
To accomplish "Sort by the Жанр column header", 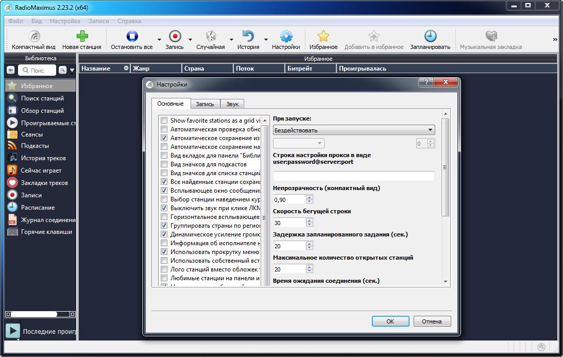I will point(156,68).
